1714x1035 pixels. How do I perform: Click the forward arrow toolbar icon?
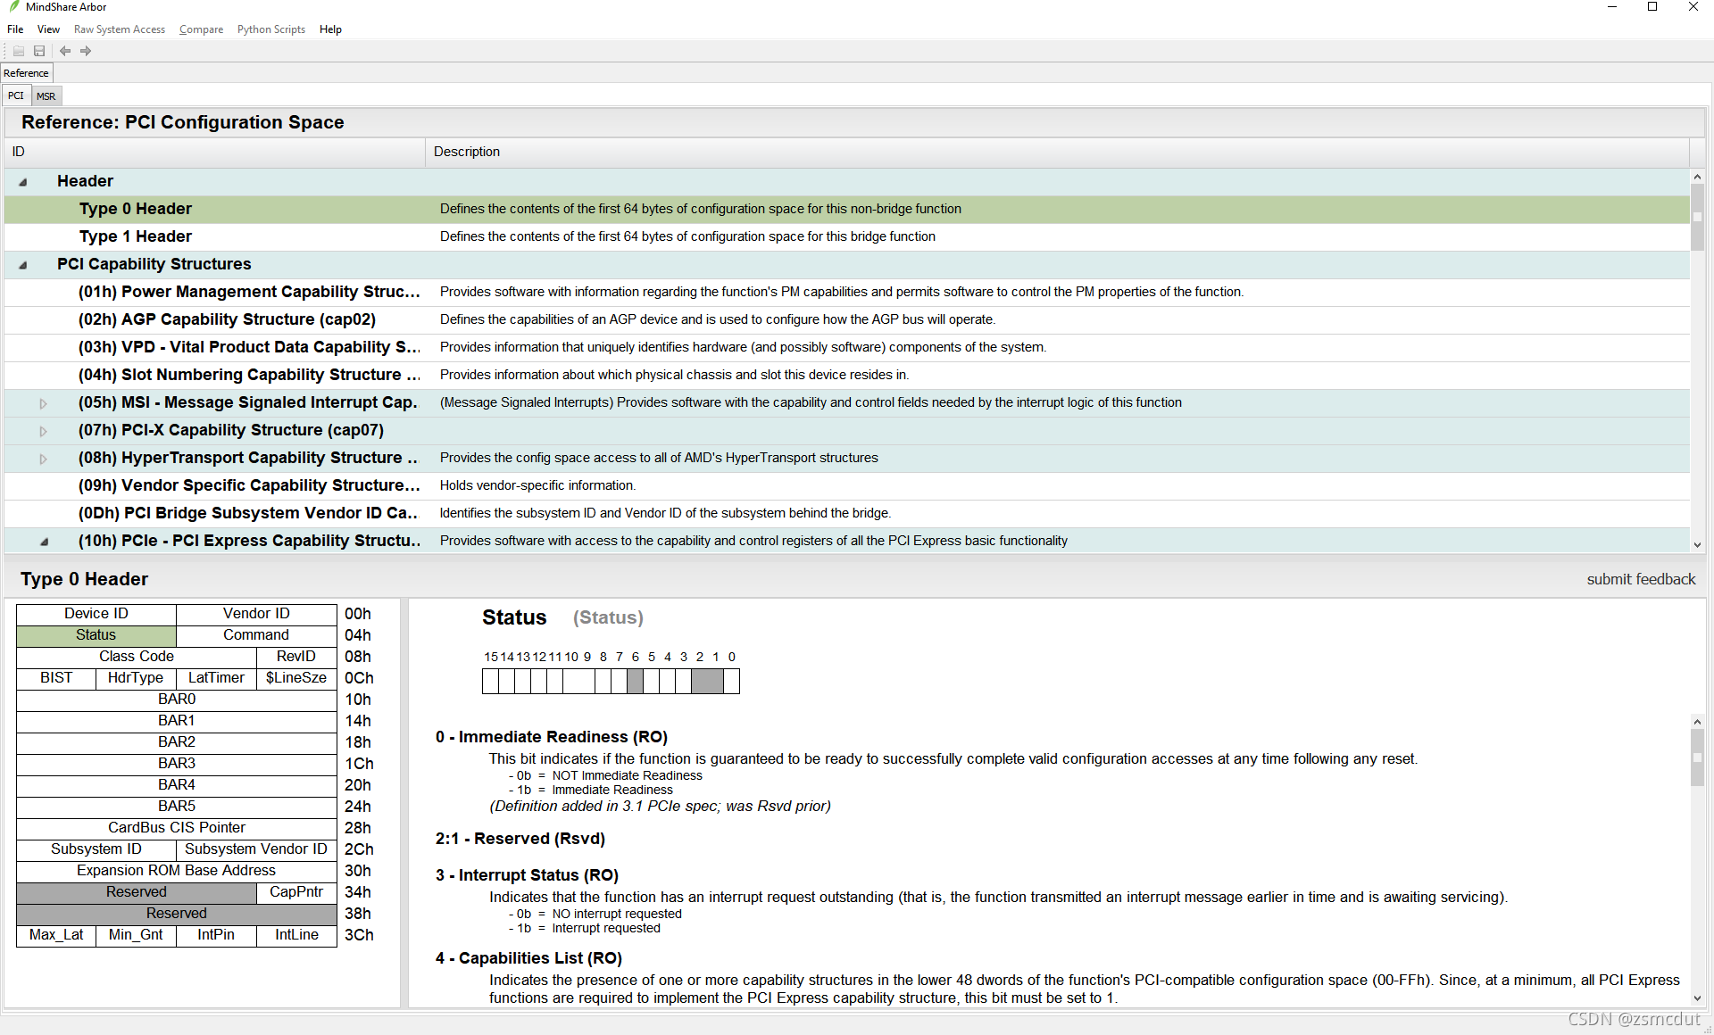[86, 51]
